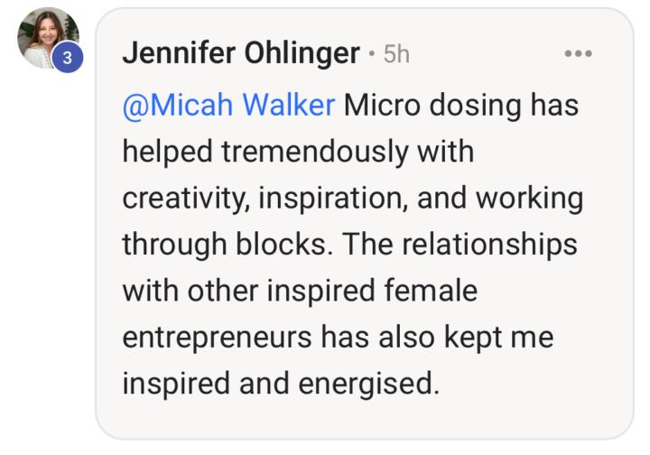The height and width of the screenshot is (455, 650).
Task: Click the word 'relationships' in comment
Action: tap(489, 245)
